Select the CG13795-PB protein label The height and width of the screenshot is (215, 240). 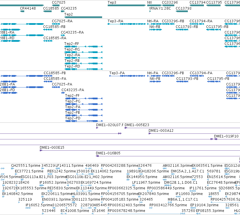[218, 78]
